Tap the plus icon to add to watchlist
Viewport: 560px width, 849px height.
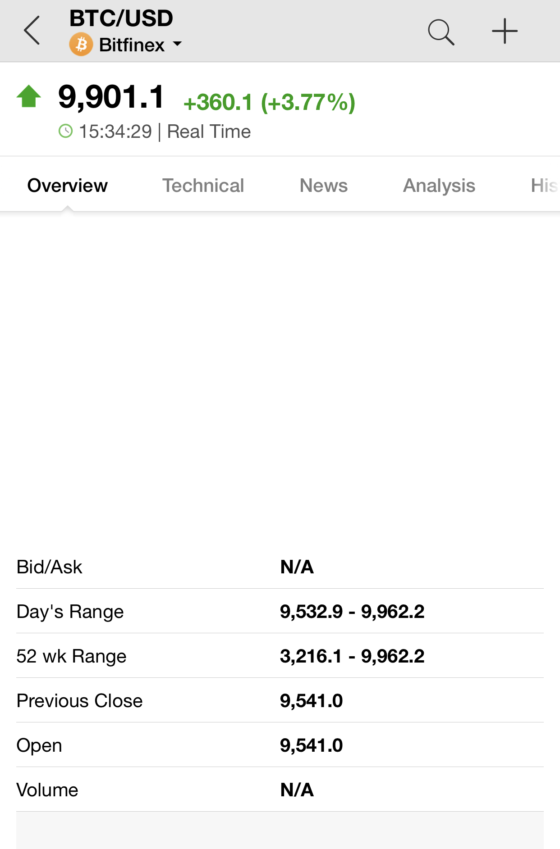coord(505,31)
